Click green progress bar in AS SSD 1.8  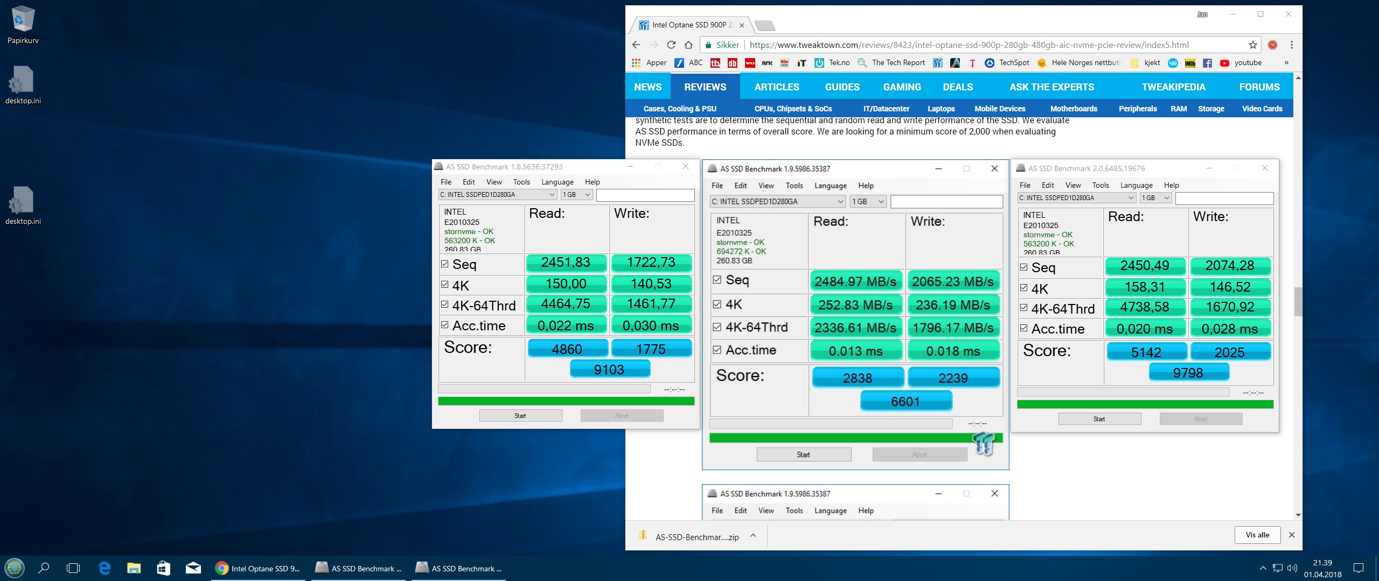coord(566,401)
